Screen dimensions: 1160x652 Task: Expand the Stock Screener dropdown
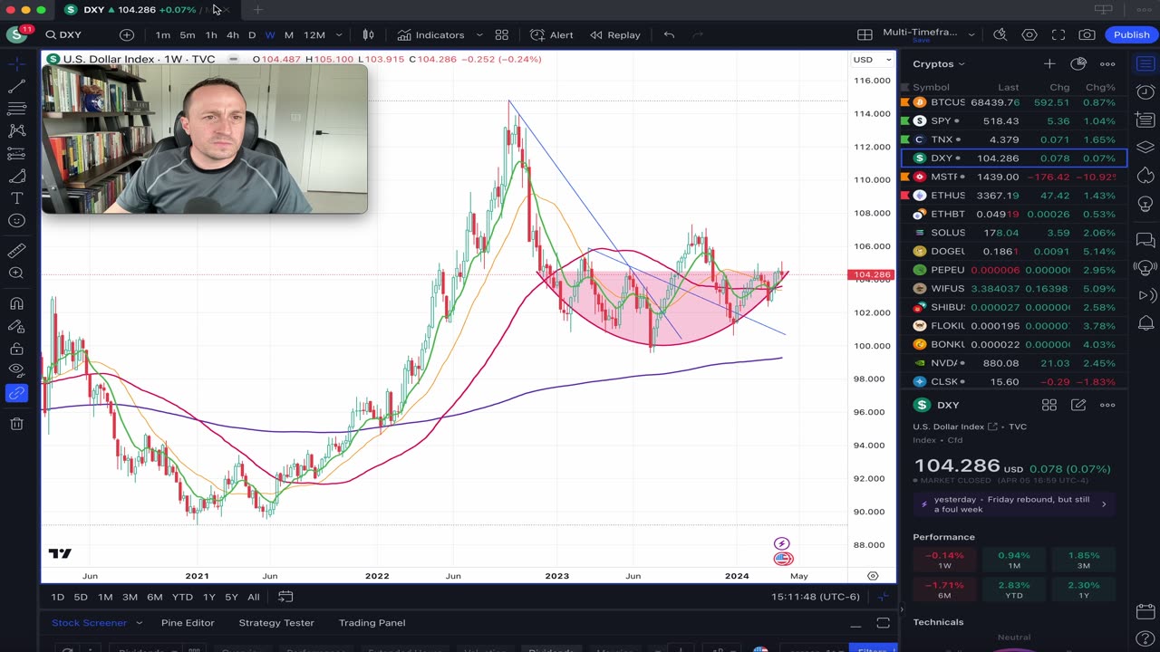pyautogui.click(x=139, y=623)
